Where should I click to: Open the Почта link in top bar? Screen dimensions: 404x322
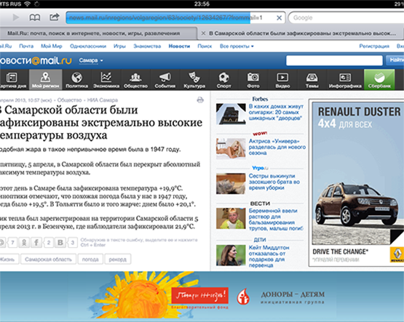[x=26, y=46]
